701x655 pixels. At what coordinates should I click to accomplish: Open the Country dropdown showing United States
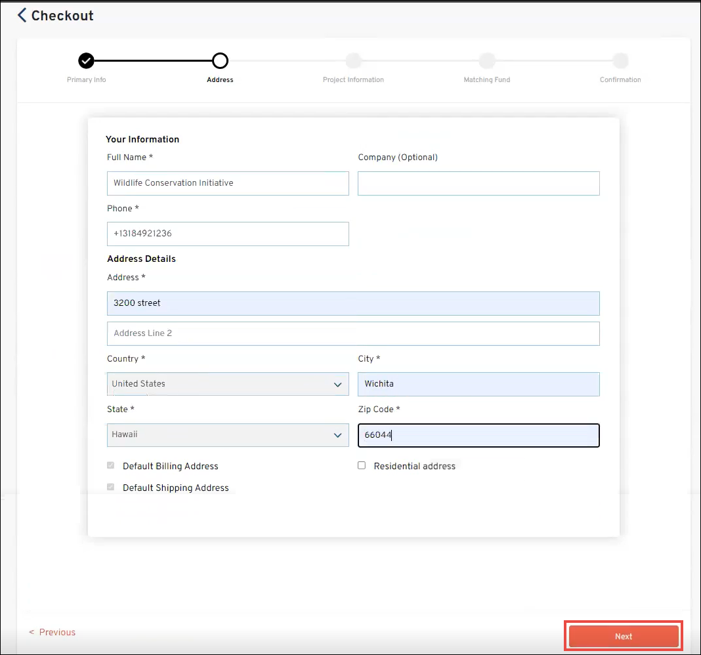[227, 384]
